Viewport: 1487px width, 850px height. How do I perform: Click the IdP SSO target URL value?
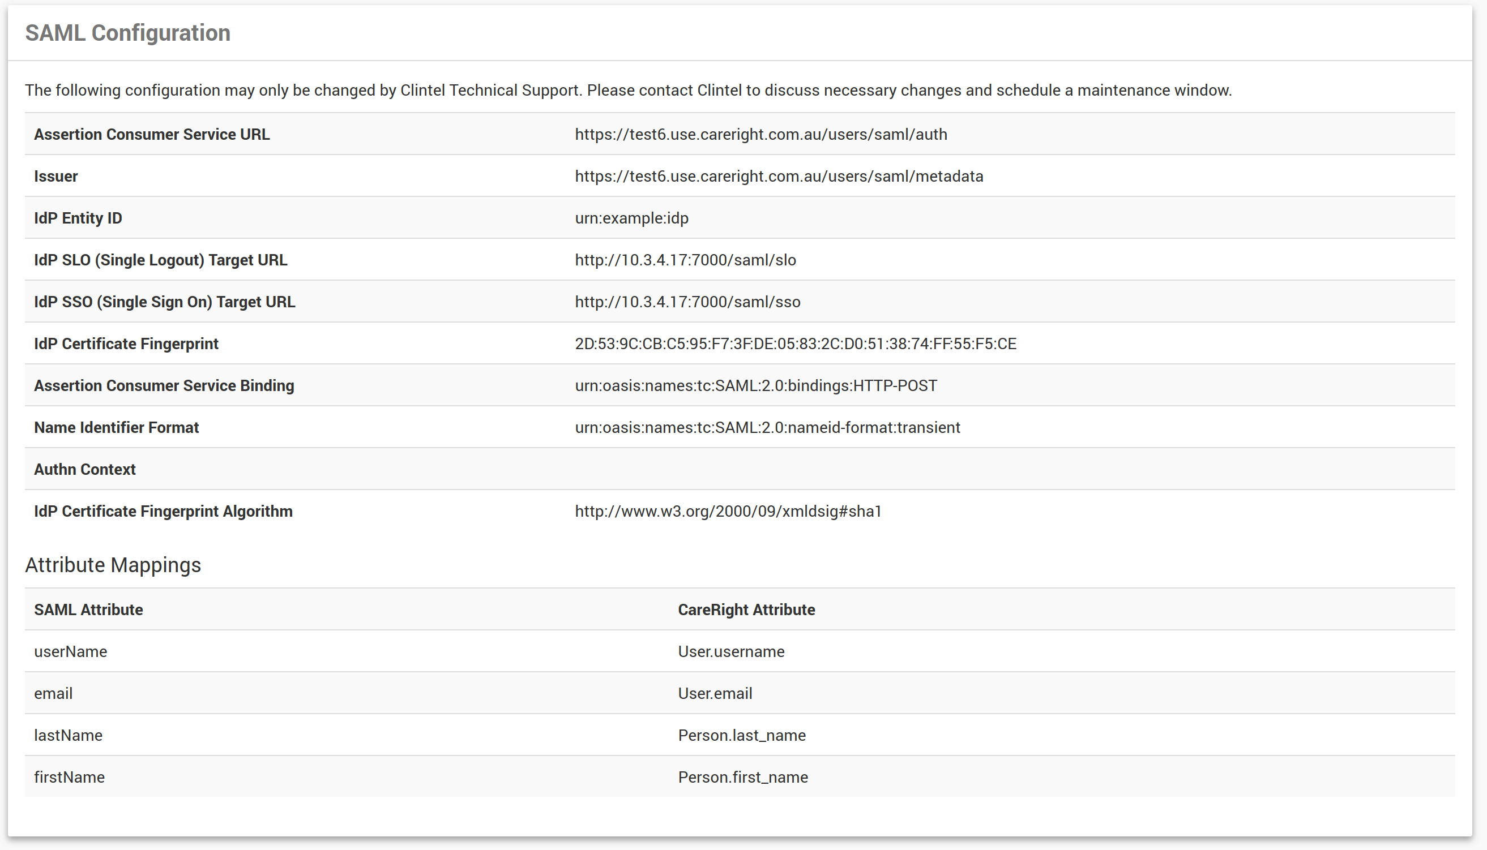(x=687, y=302)
